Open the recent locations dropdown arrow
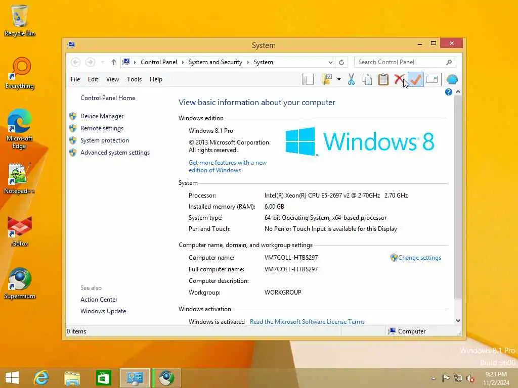Screen dimensions: 518x388 coord(103,62)
